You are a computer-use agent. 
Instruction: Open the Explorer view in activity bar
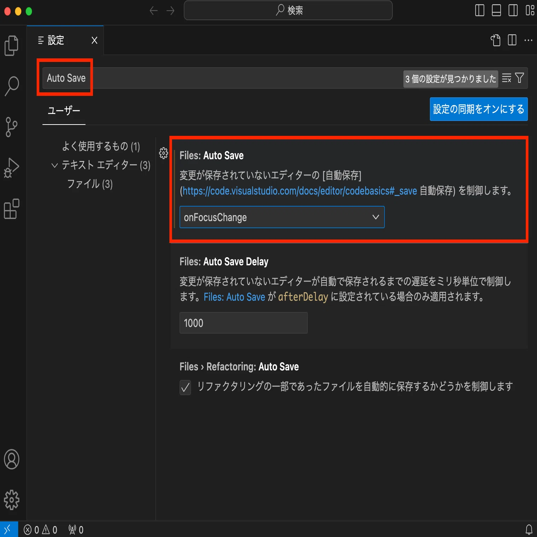pos(12,46)
